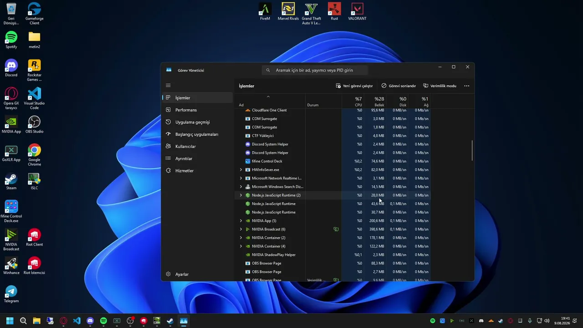Screen dimensions: 583x328
Task: Expand the NVIDIA Broadcast (6) group
Action: [x=241, y=229]
